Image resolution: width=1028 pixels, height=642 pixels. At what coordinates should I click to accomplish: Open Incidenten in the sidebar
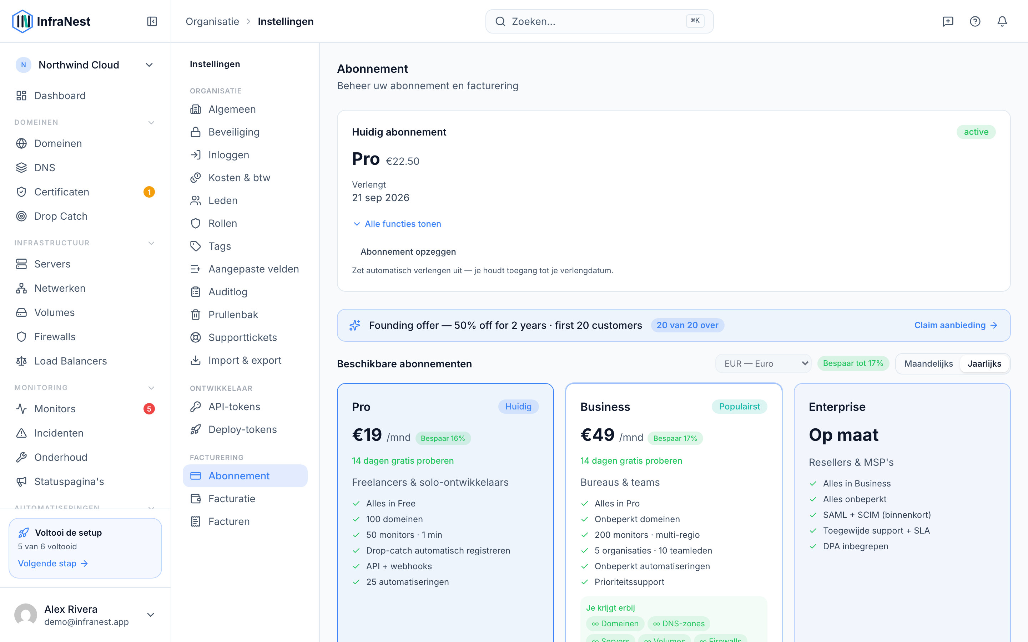pos(85,433)
